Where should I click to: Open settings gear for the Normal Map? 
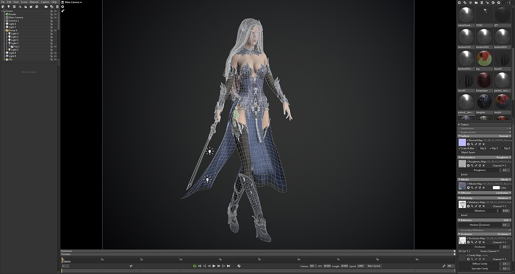click(x=468, y=144)
